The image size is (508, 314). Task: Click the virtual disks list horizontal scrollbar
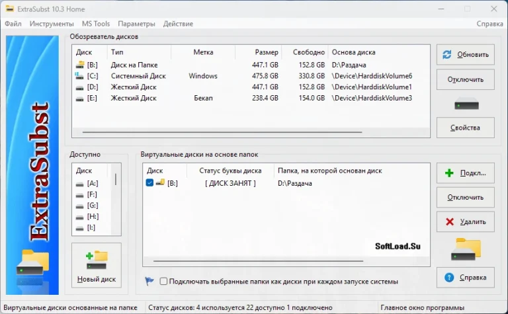pos(258,260)
